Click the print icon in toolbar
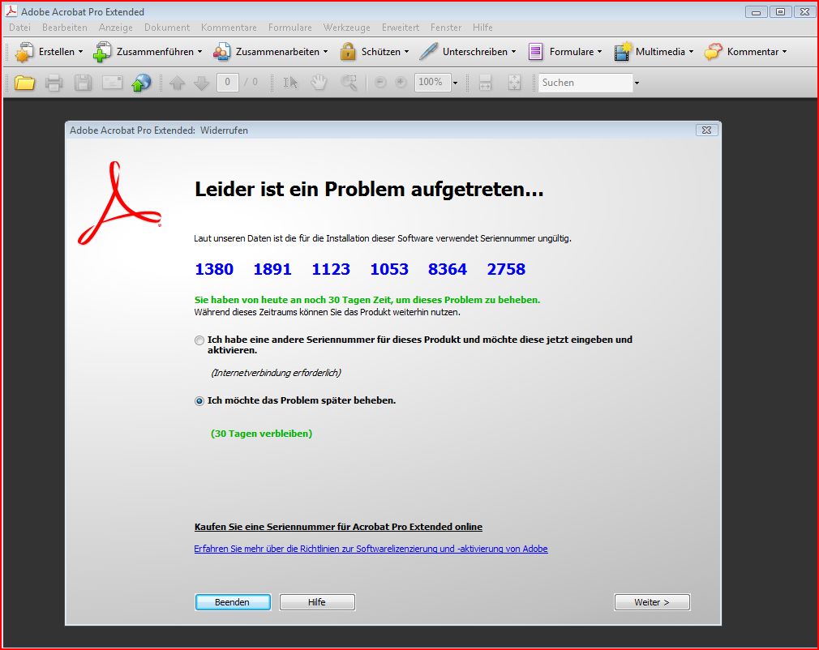The height and width of the screenshot is (650, 819). 54,83
